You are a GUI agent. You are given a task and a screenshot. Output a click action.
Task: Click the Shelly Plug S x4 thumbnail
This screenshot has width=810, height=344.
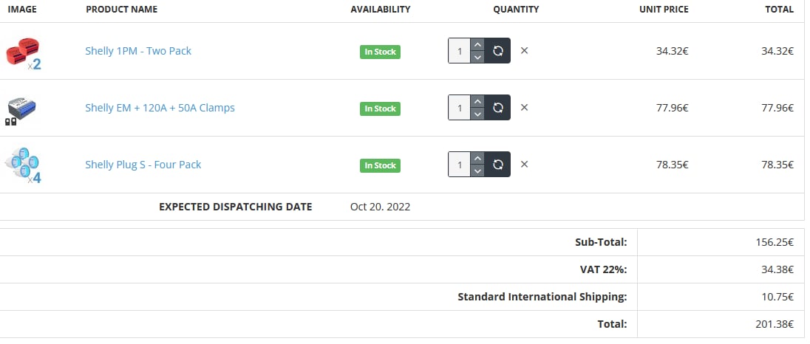click(x=24, y=165)
